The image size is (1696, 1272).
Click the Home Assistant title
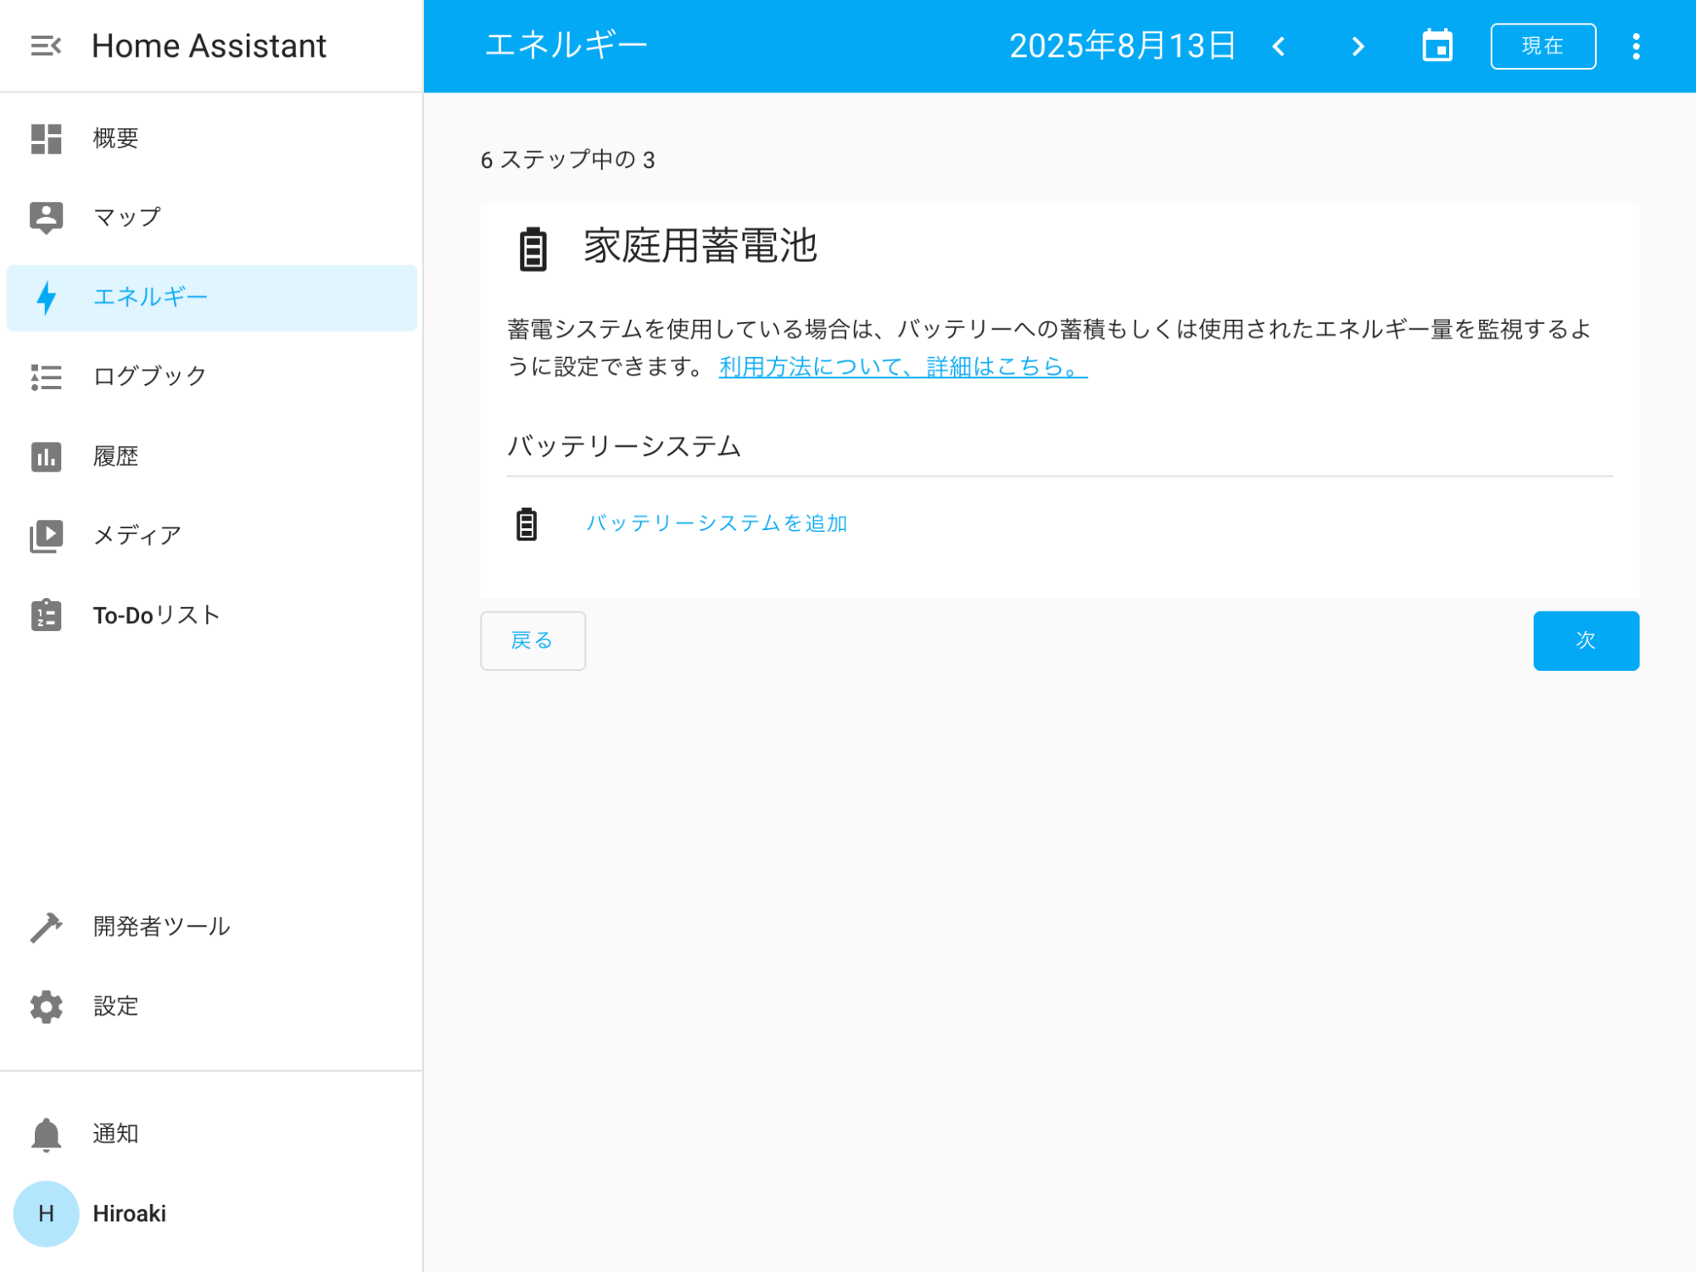click(x=209, y=46)
